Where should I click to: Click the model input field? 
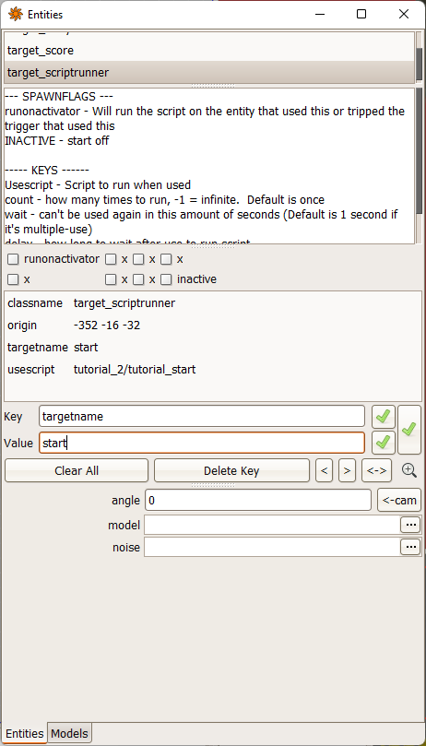click(272, 525)
